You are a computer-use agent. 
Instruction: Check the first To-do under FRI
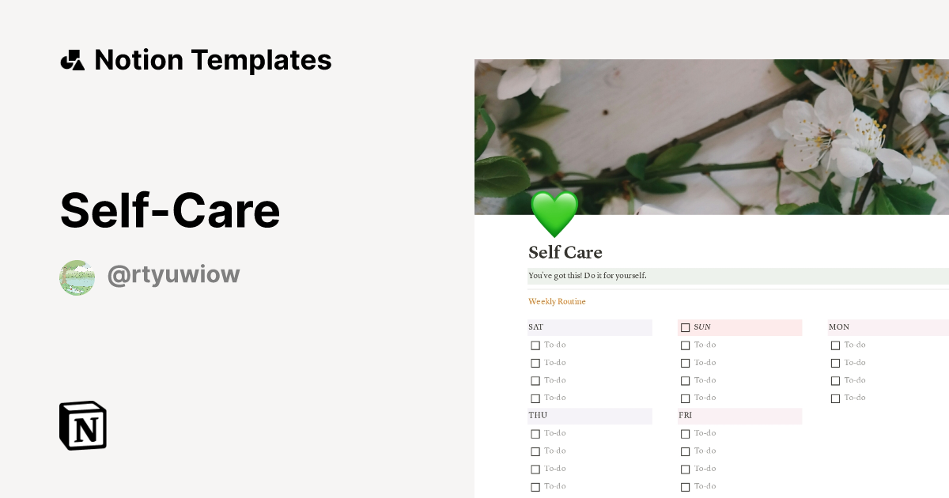(686, 433)
